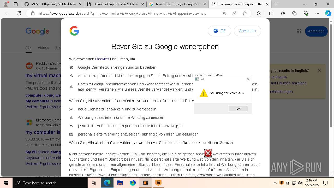Open browser essentials heart icon
The image size is (334, 188).
coord(306,13)
